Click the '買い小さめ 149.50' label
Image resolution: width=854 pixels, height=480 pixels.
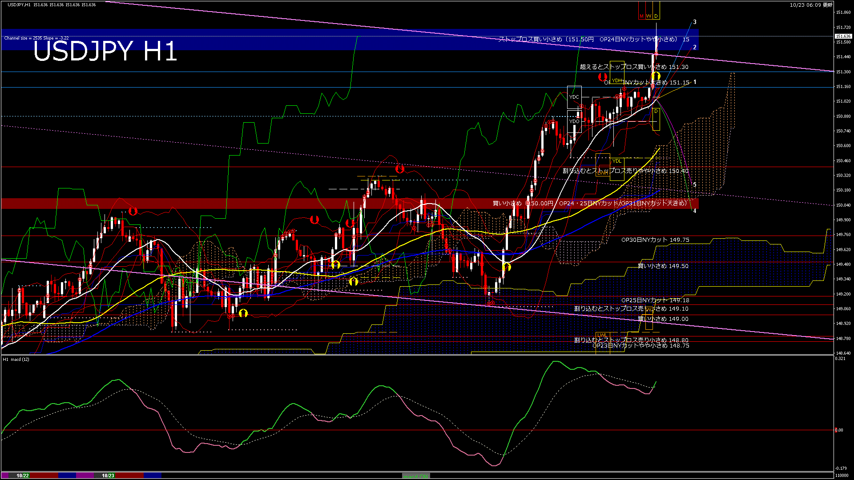click(663, 266)
